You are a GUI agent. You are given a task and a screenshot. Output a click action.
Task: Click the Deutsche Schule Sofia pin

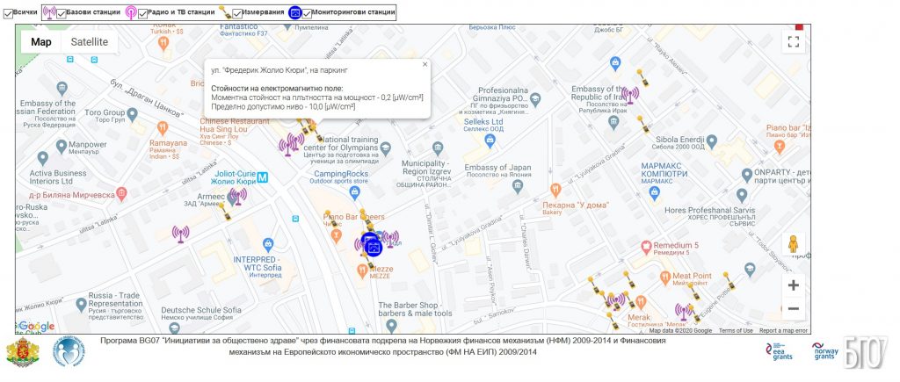pos(174,328)
